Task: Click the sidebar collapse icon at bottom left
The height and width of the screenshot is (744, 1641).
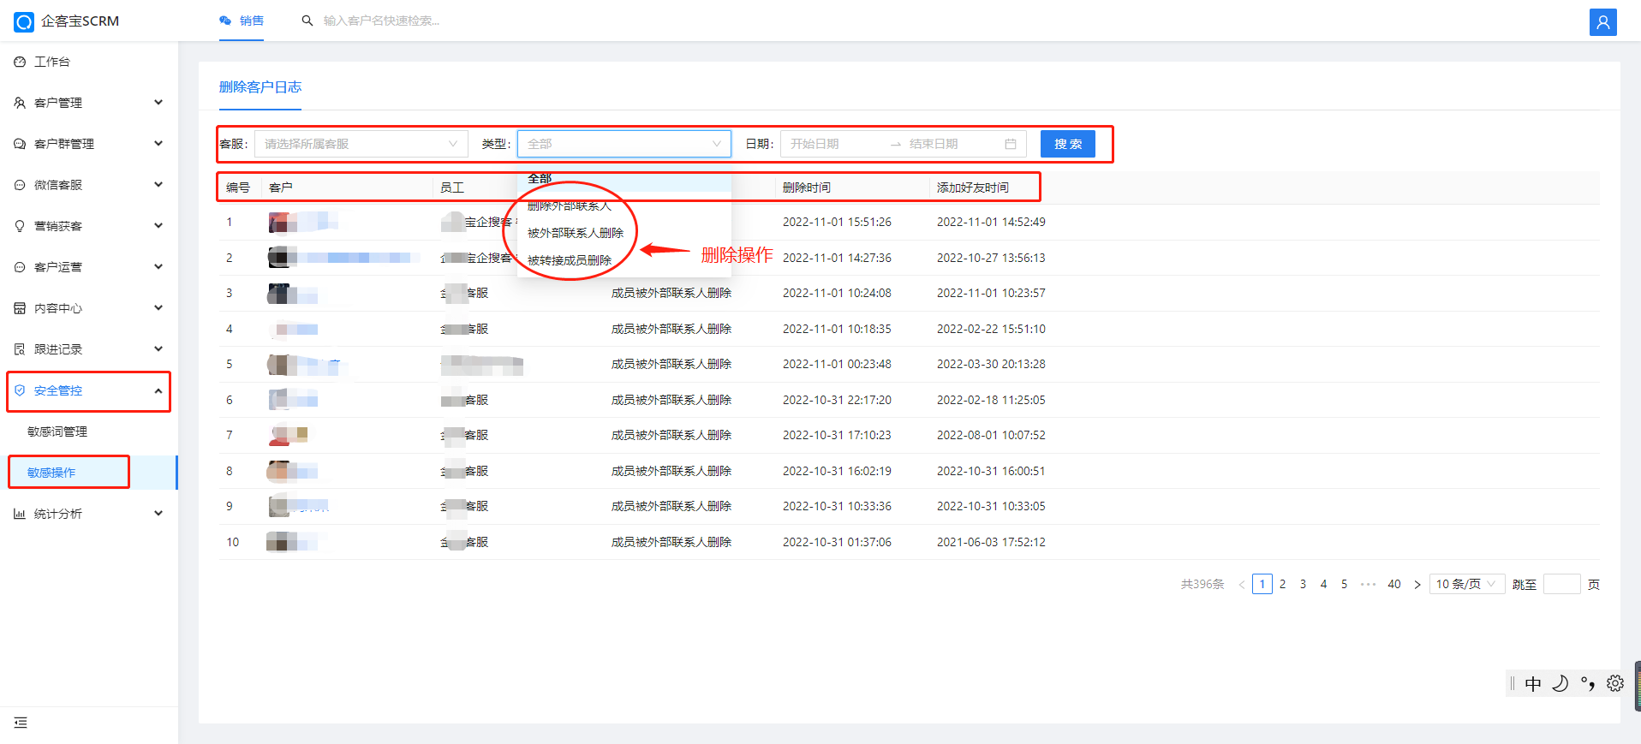Action: click(x=21, y=723)
